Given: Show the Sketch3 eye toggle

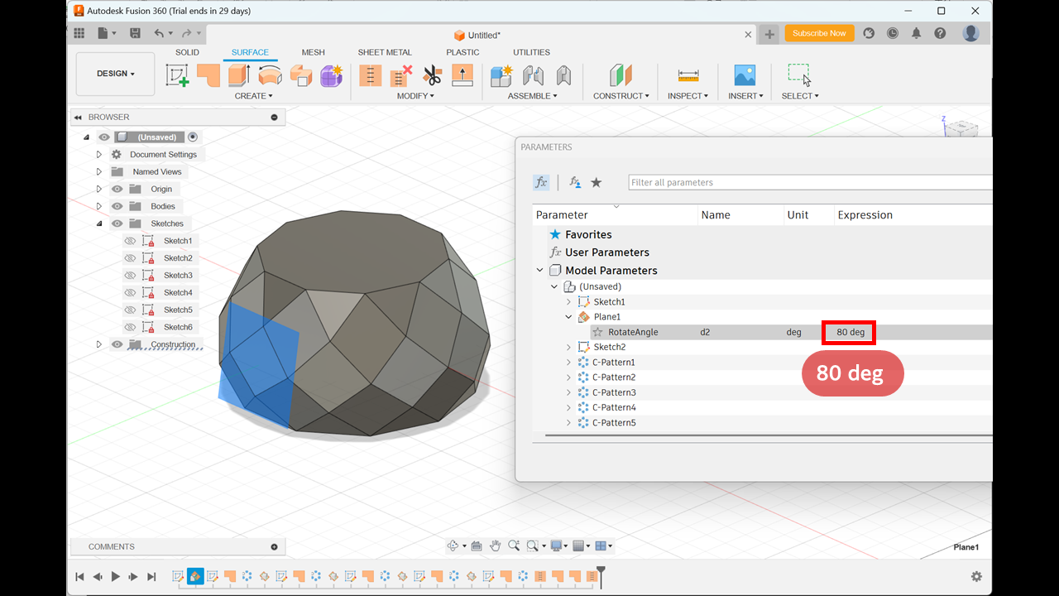Looking at the screenshot, I should 130,276.
